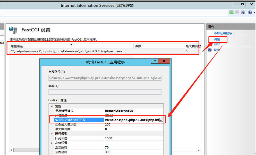The height and width of the screenshot is (155, 256).
Task: Select the php-cgi.exe row in FastCGI list
Action: click(x=105, y=51)
